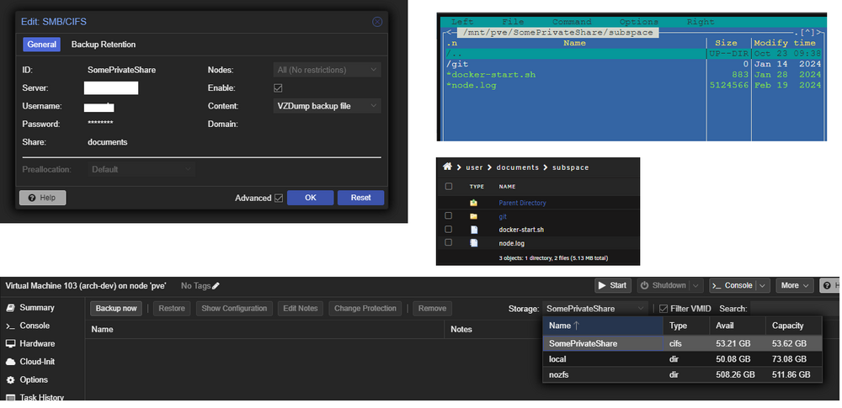Image resolution: width=842 pixels, height=408 pixels.
Task: Click the docker-start.sh file icon
Action: [x=473, y=230]
